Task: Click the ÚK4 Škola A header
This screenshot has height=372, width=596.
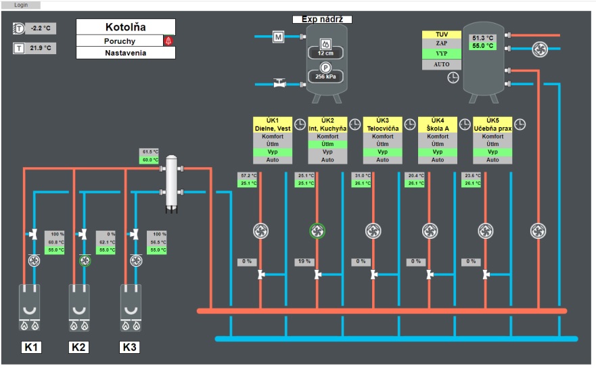Action: [438, 124]
